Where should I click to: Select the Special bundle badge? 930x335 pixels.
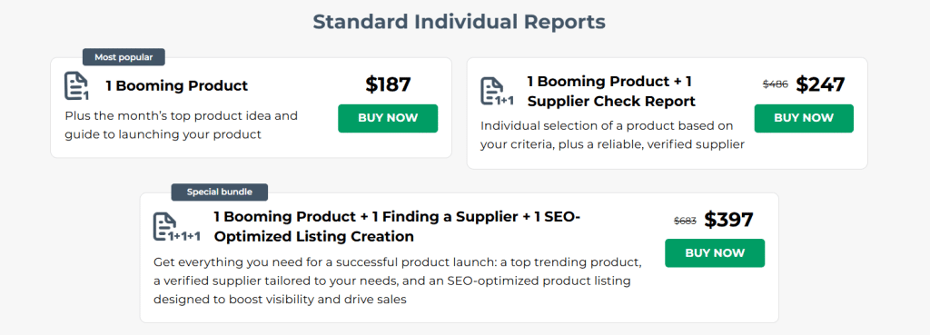(x=220, y=192)
